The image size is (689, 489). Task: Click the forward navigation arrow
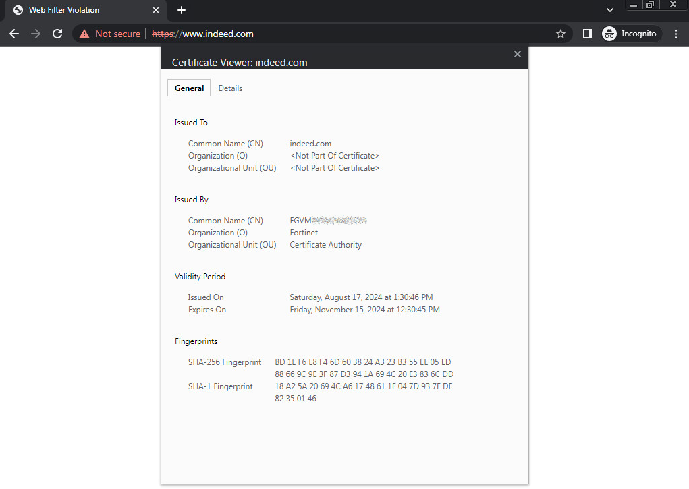(x=35, y=33)
